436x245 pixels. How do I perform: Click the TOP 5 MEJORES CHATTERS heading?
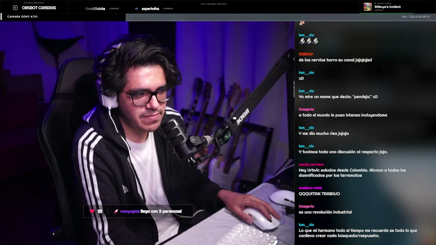coord(214,4)
